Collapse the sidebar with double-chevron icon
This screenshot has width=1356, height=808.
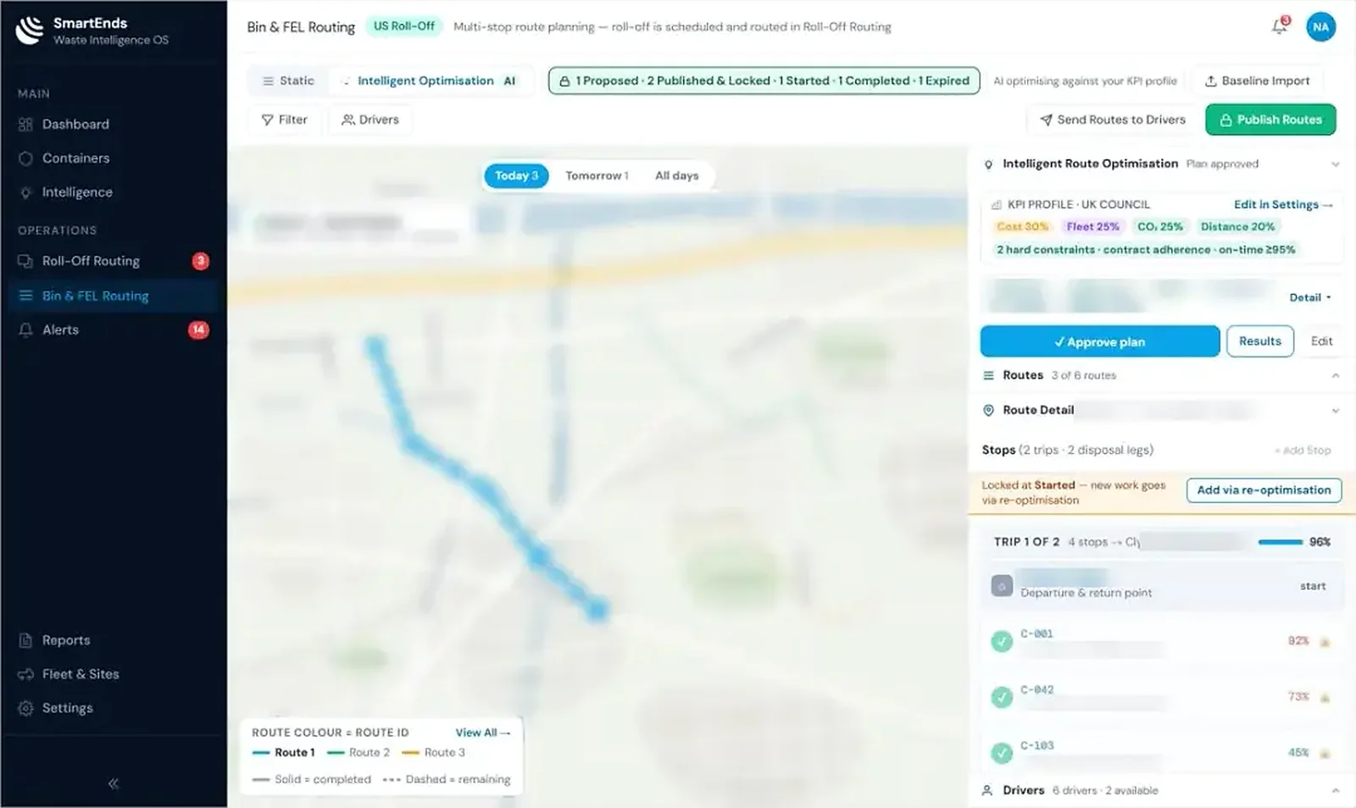pyautogui.click(x=114, y=783)
